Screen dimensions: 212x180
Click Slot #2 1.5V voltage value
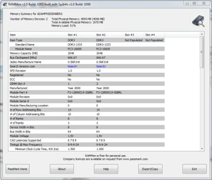click(x=99, y=136)
